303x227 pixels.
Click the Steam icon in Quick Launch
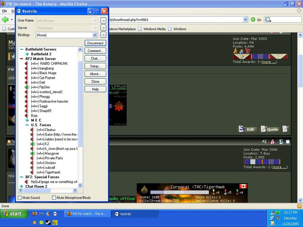click(48, 222)
